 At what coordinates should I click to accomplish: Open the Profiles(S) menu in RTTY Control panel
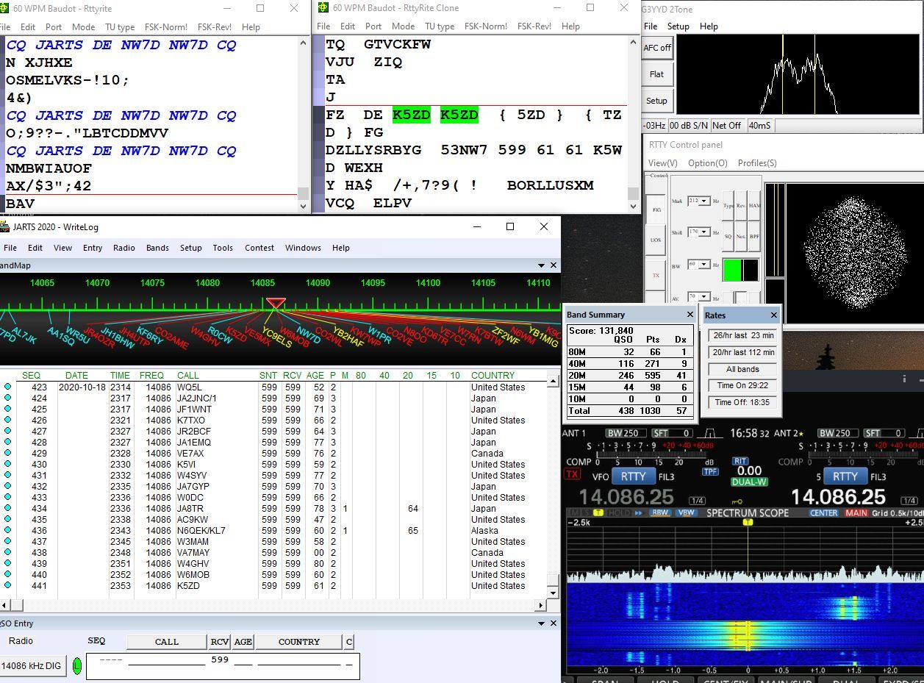tap(757, 163)
